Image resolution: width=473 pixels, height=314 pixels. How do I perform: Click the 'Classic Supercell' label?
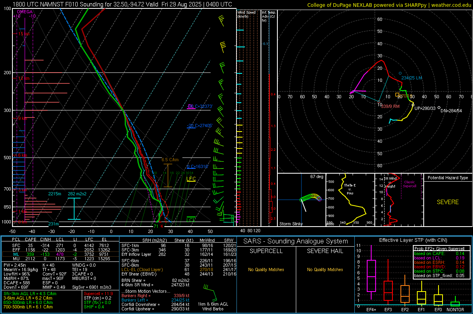[x=410, y=184]
